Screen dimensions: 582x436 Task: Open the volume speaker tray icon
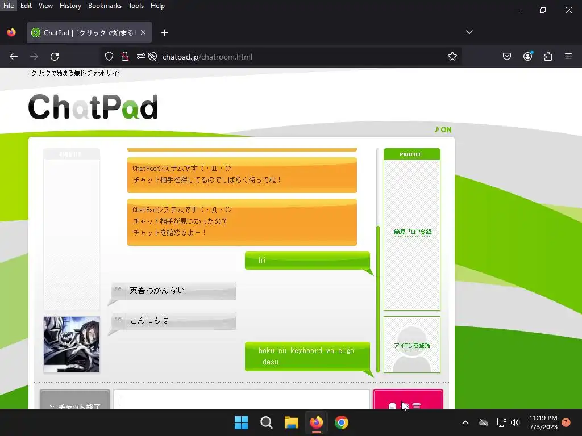point(515,422)
